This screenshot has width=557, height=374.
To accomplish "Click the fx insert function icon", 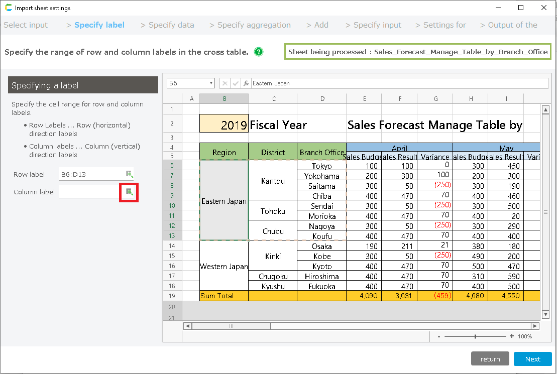I will tap(246, 83).
